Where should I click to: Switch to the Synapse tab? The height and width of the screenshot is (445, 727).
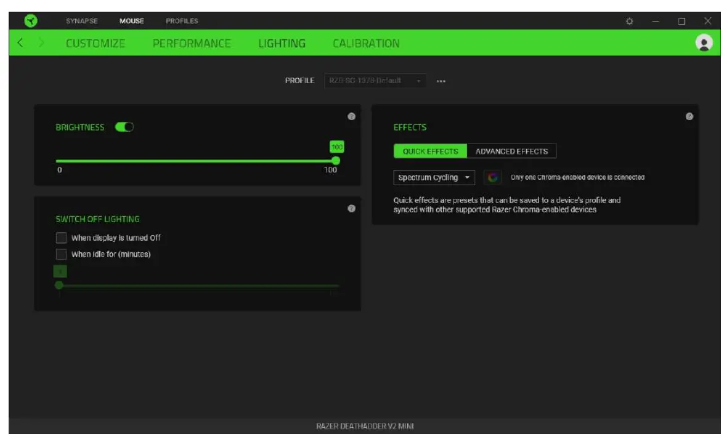point(81,21)
